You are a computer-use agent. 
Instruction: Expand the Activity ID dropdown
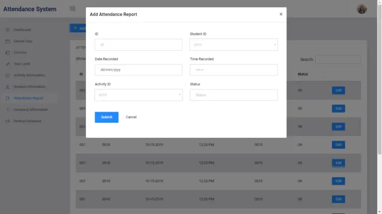[138, 95]
